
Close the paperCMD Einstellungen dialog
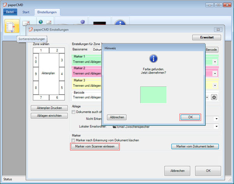click(218, 30)
